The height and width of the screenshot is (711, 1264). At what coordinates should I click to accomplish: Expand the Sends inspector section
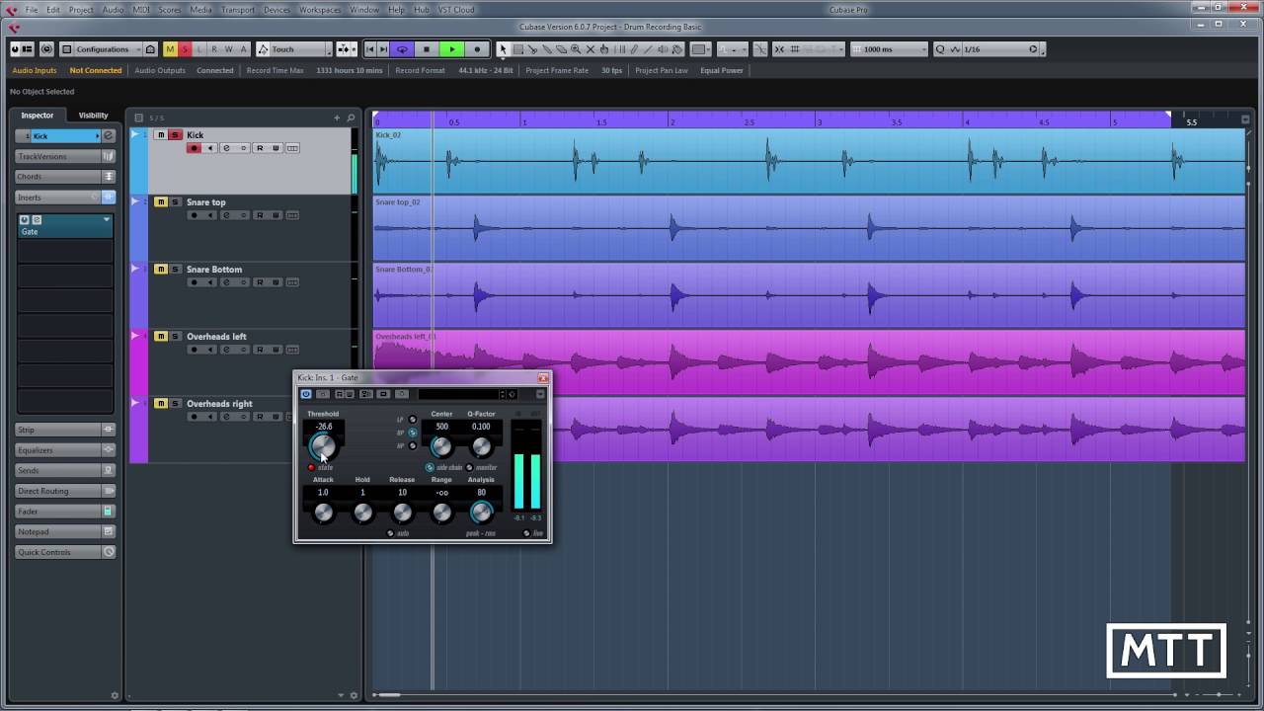pyautogui.click(x=65, y=470)
